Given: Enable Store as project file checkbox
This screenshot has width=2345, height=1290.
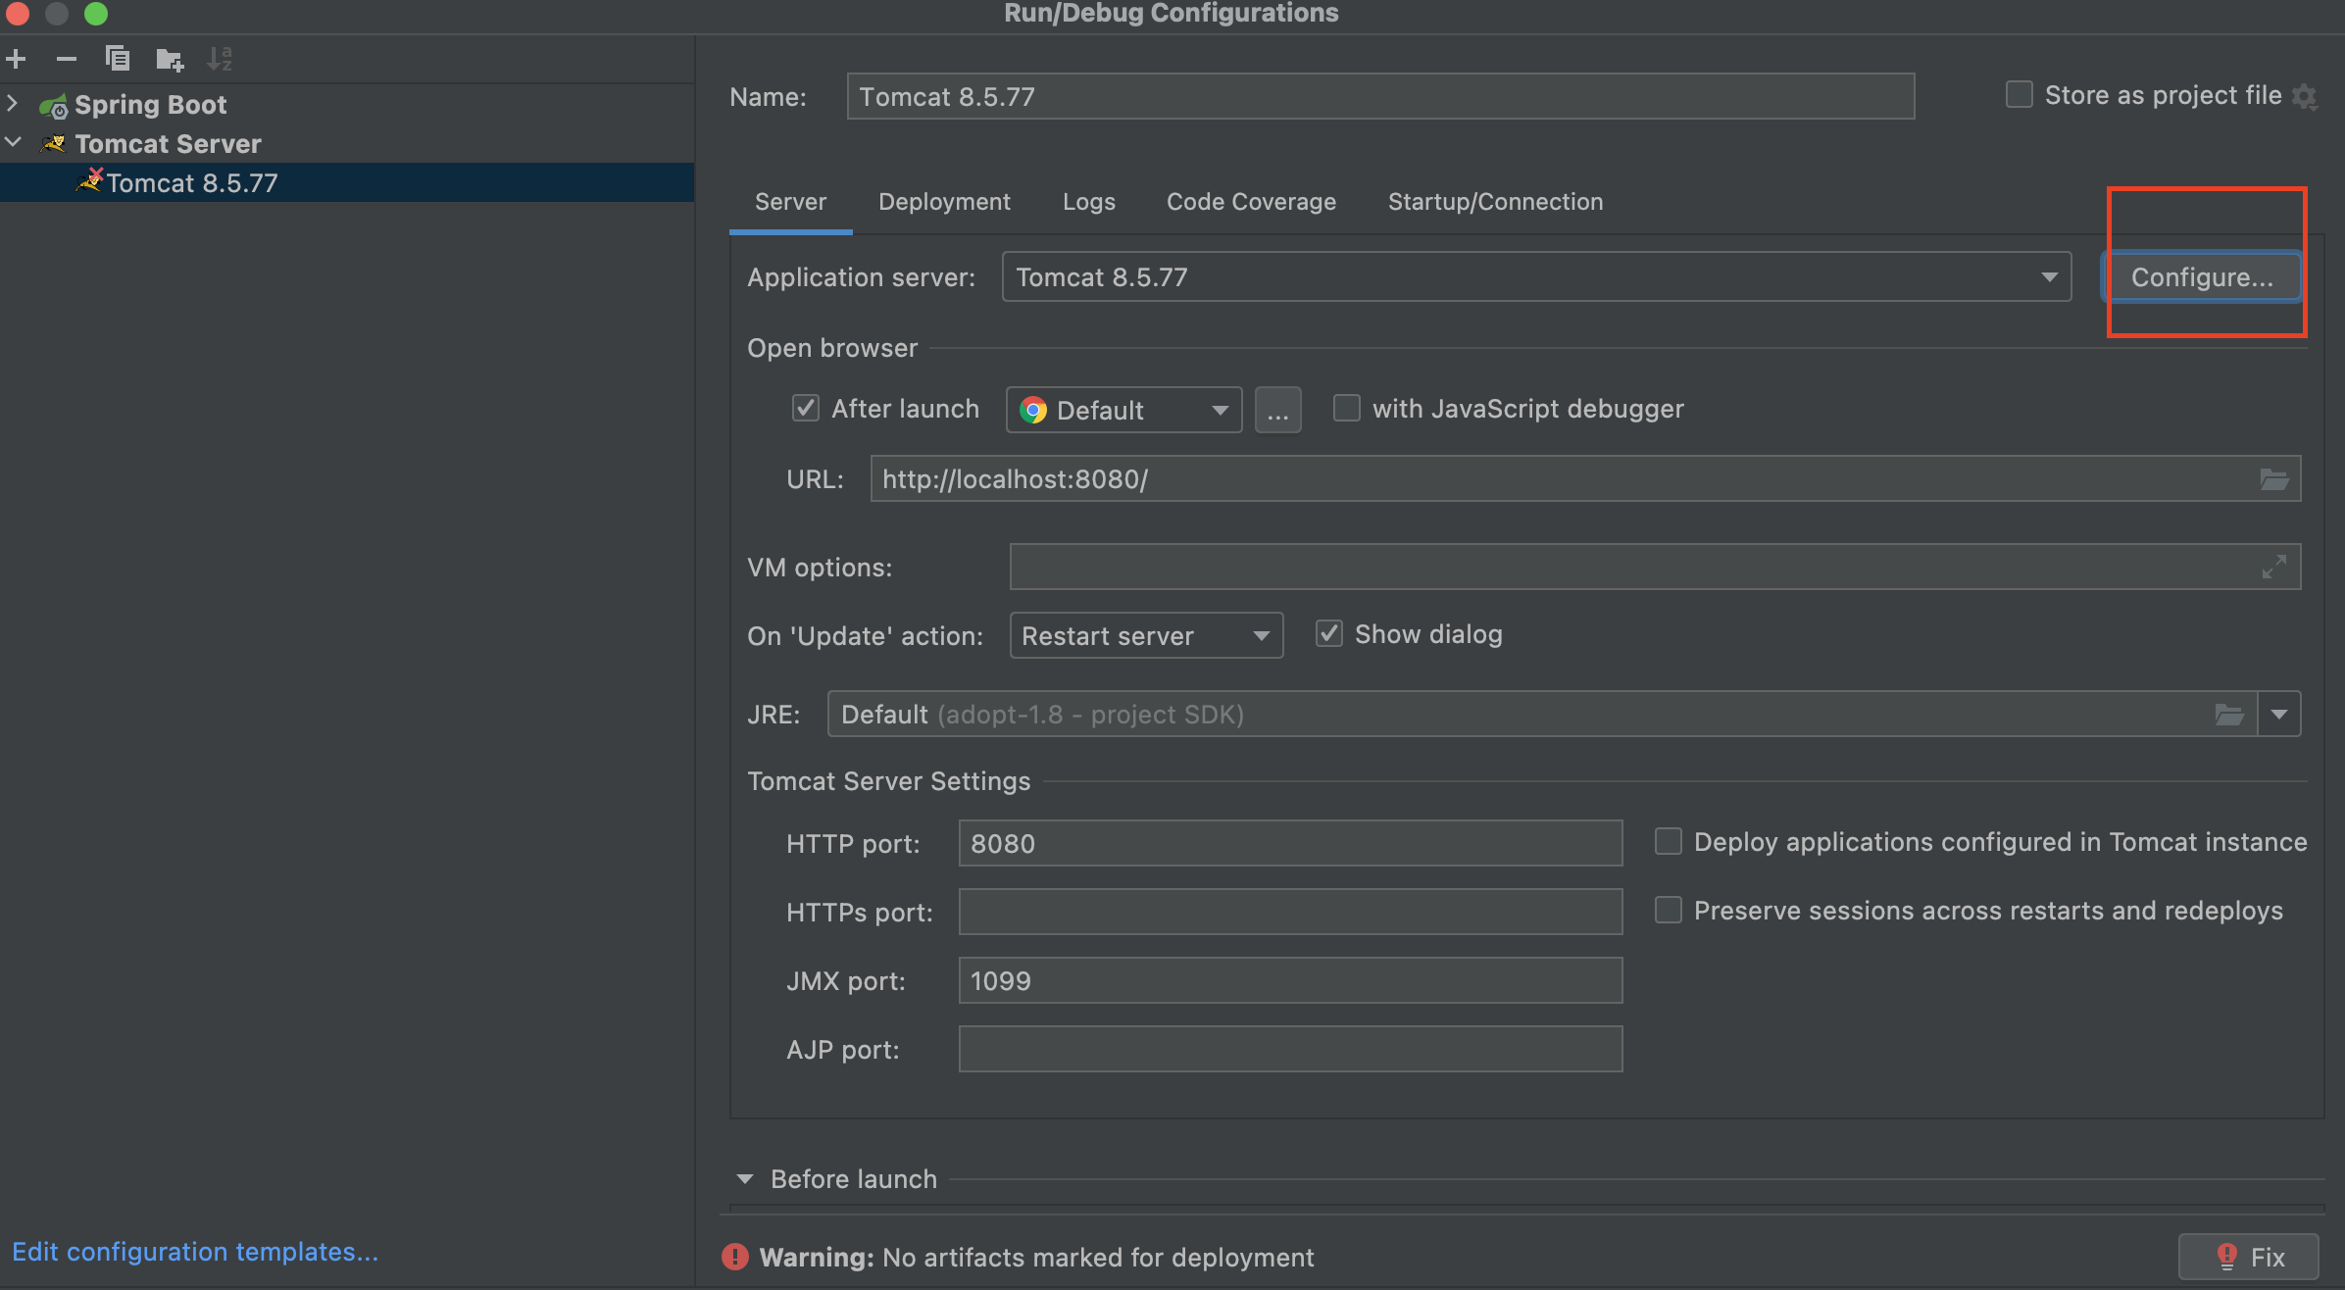Looking at the screenshot, I should (x=2019, y=95).
